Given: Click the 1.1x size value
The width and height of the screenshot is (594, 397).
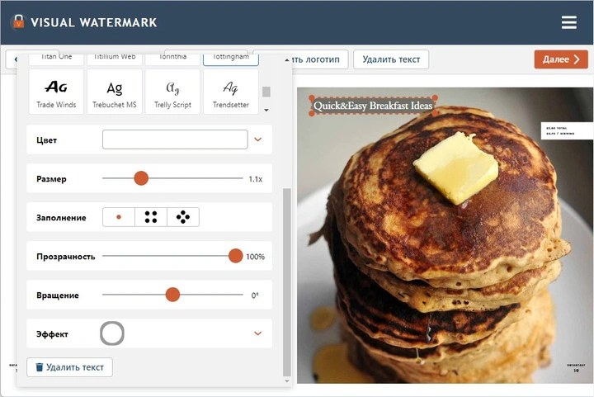Looking at the screenshot, I should click(256, 179).
